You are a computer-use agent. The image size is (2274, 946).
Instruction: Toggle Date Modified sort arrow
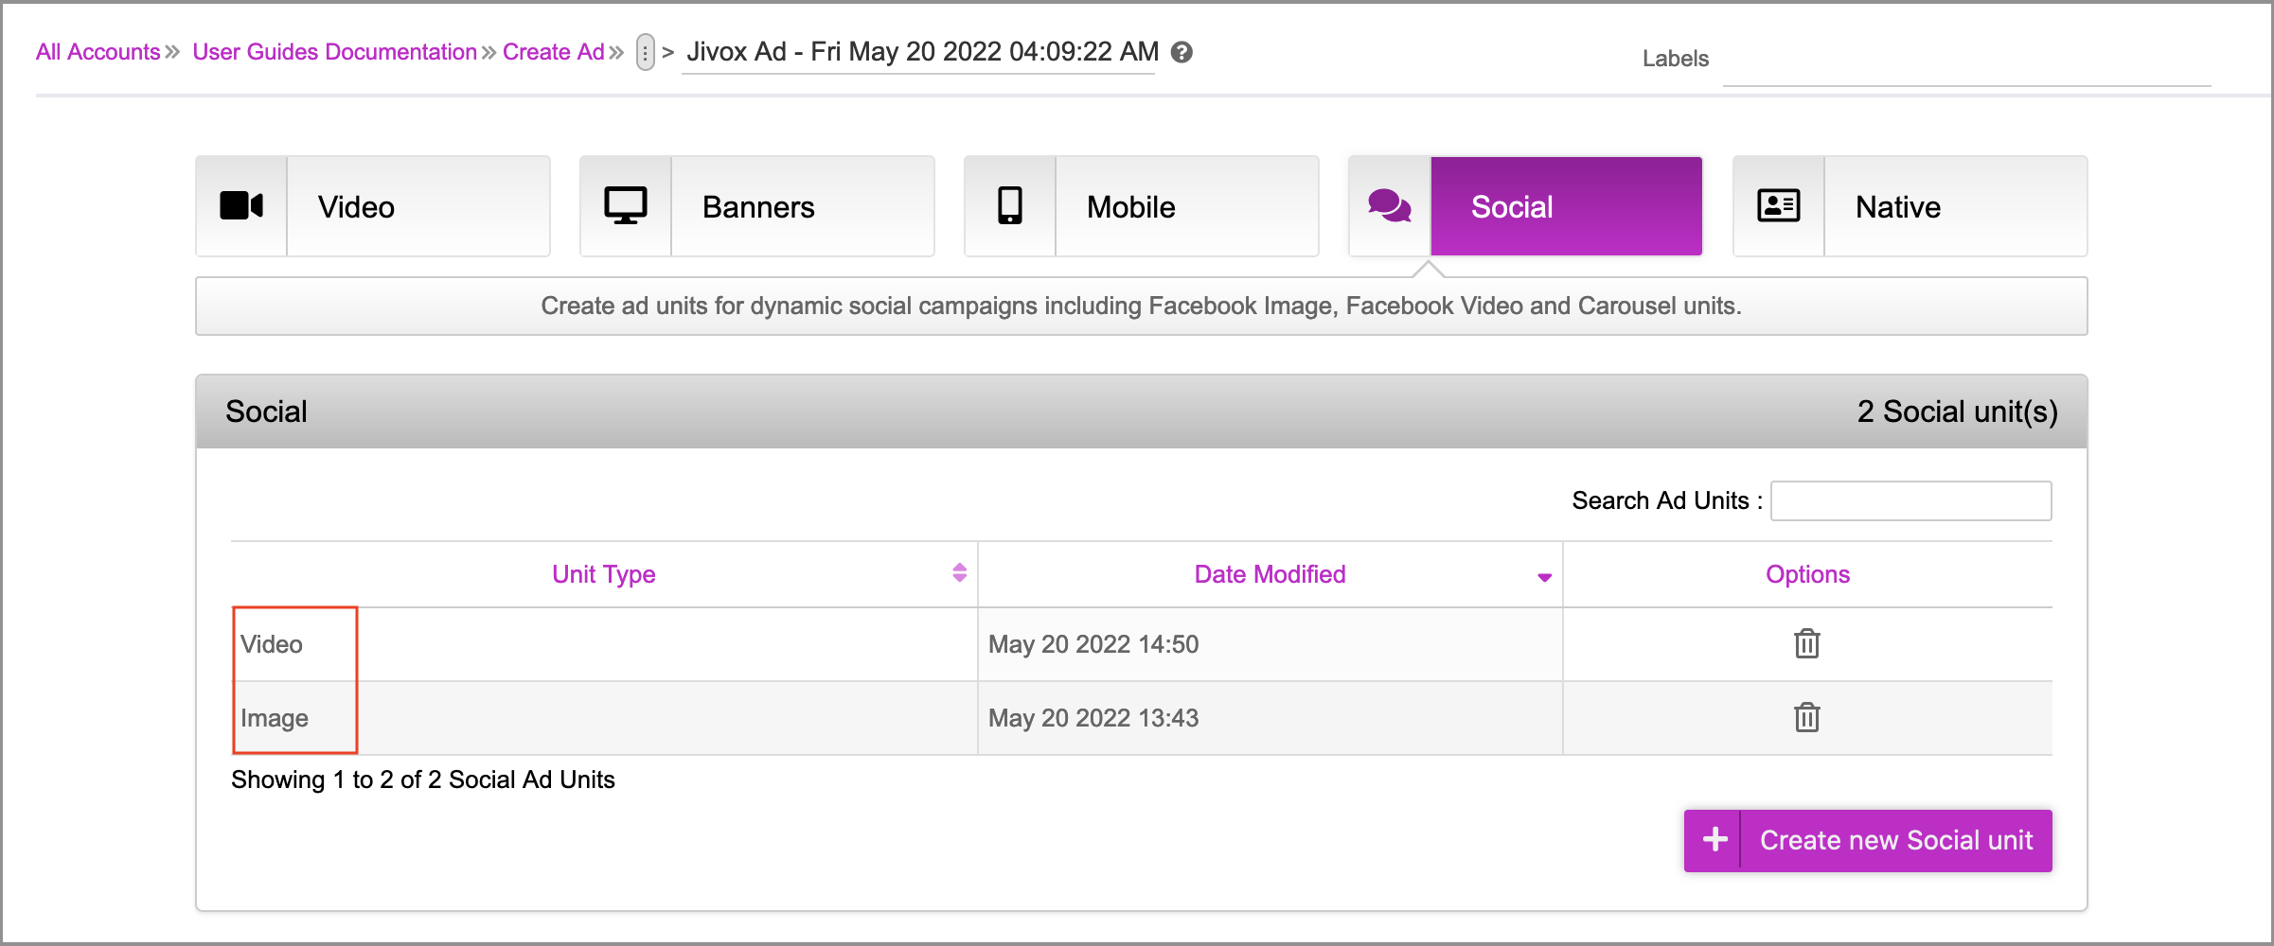coord(1544,577)
